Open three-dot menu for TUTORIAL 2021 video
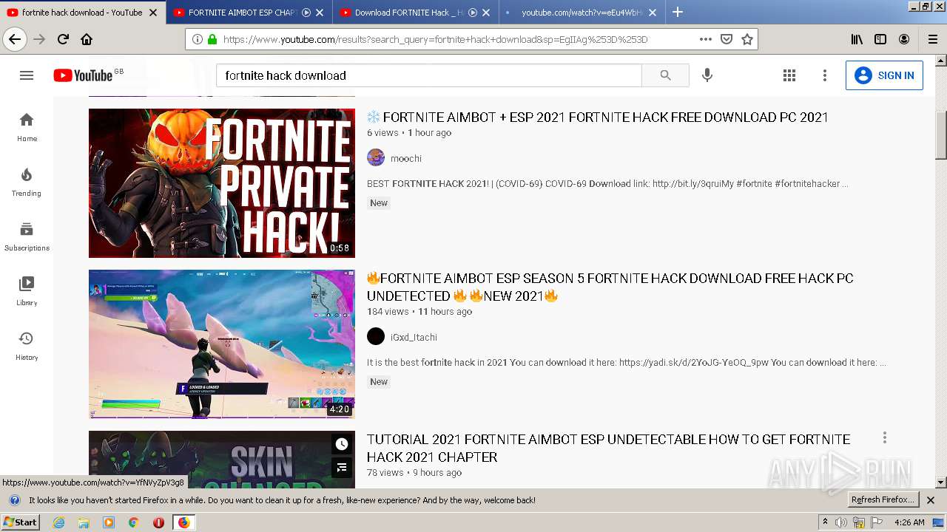 click(x=884, y=438)
